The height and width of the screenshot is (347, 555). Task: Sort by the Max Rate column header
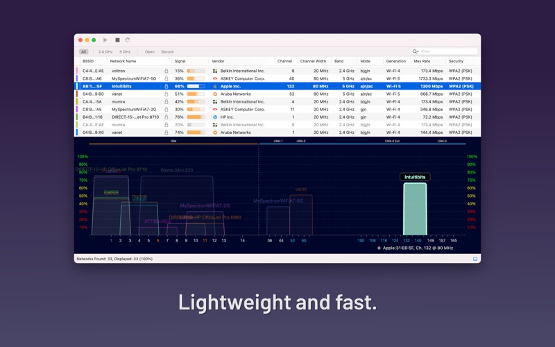tap(422, 61)
